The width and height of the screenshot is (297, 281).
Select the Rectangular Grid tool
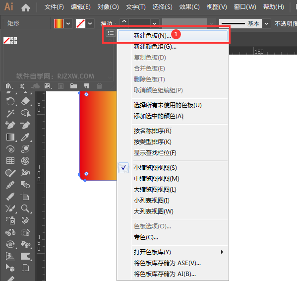10,161
